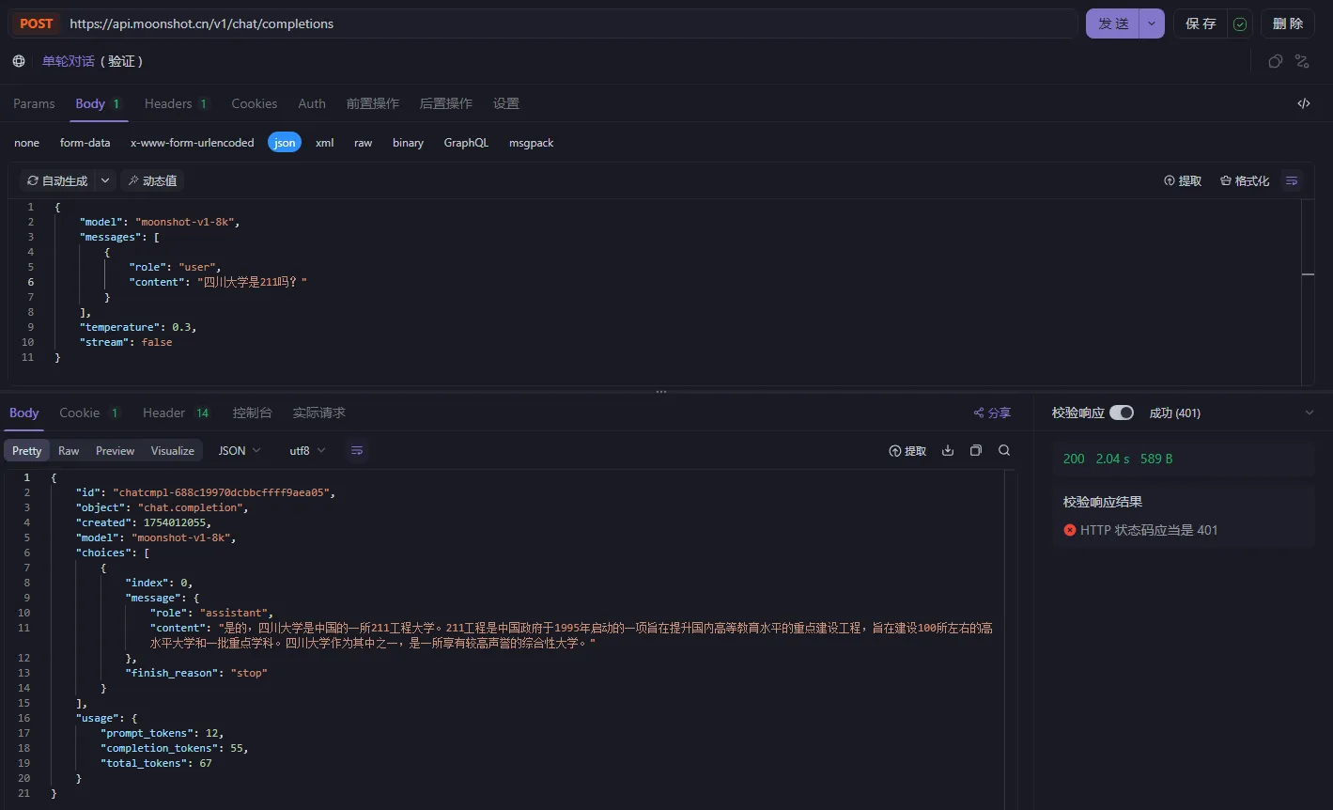
Task: Open the dropdown arrow beside 发送
Action: click(1152, 23)
